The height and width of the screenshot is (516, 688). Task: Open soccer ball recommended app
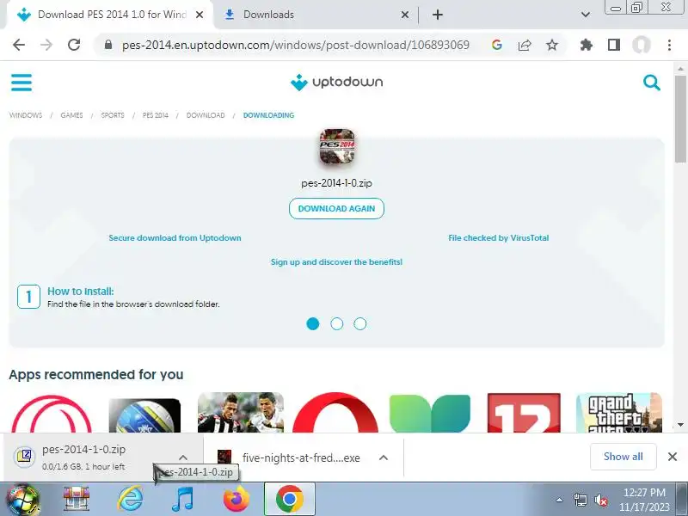[x=144, y=415]
